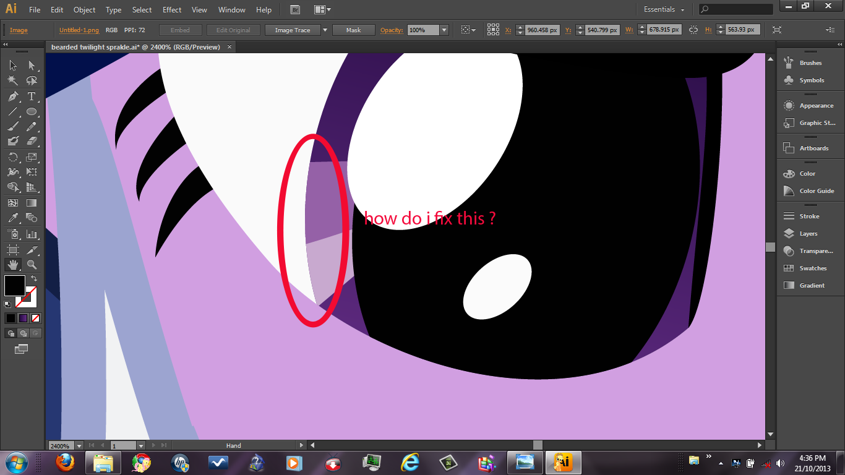Screen dimensions: 845x475
Task: Select the Paintbrush tool
Action: click(x=13, y=126)
